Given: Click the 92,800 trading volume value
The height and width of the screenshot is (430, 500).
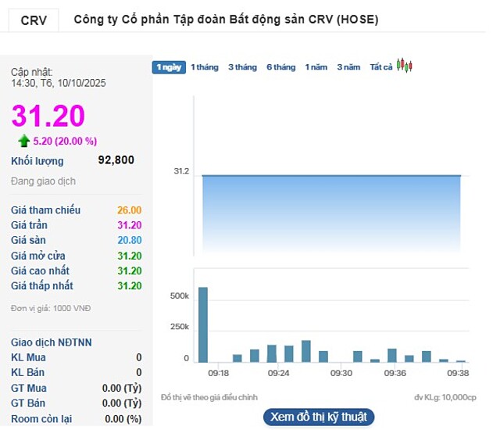Looking at the screenshot, I should pos(116,160).
